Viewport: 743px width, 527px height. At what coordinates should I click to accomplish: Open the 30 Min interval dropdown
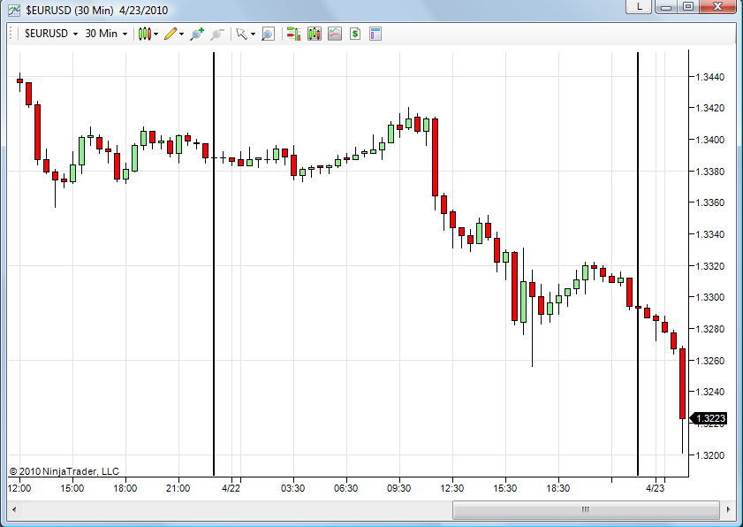coord(106,34)
